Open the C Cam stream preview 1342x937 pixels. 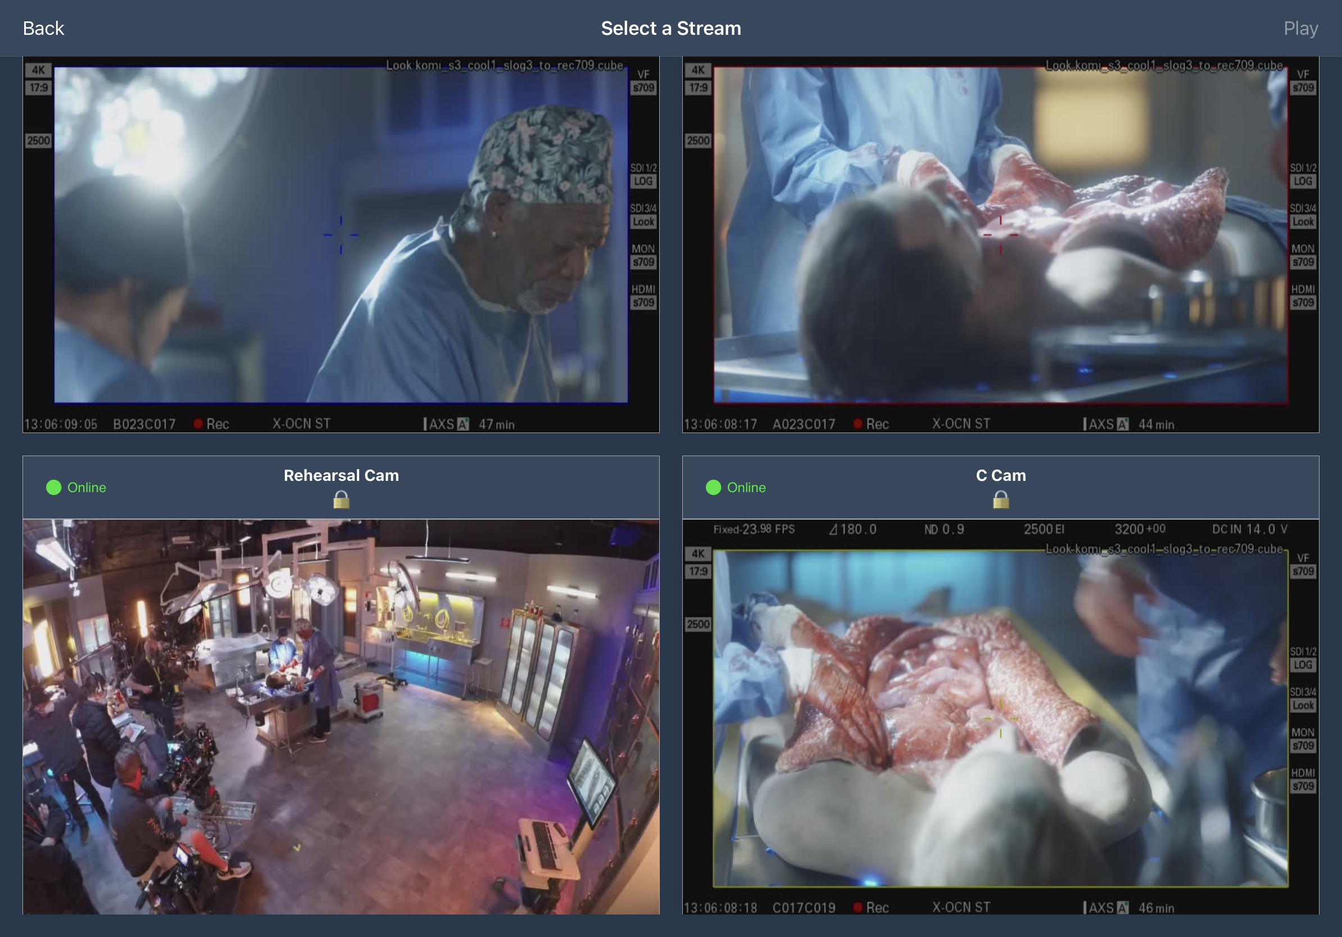tap(1000, 716)
